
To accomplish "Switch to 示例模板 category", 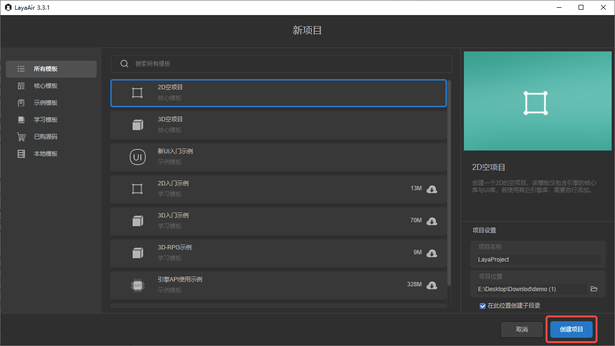I will [x=46, y=103].
